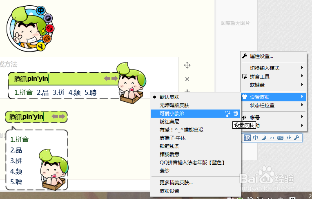Screen dimensions: 312x199
Task: Click the right page arrow in the vertical input preview
Action: [x=62, y=116]
